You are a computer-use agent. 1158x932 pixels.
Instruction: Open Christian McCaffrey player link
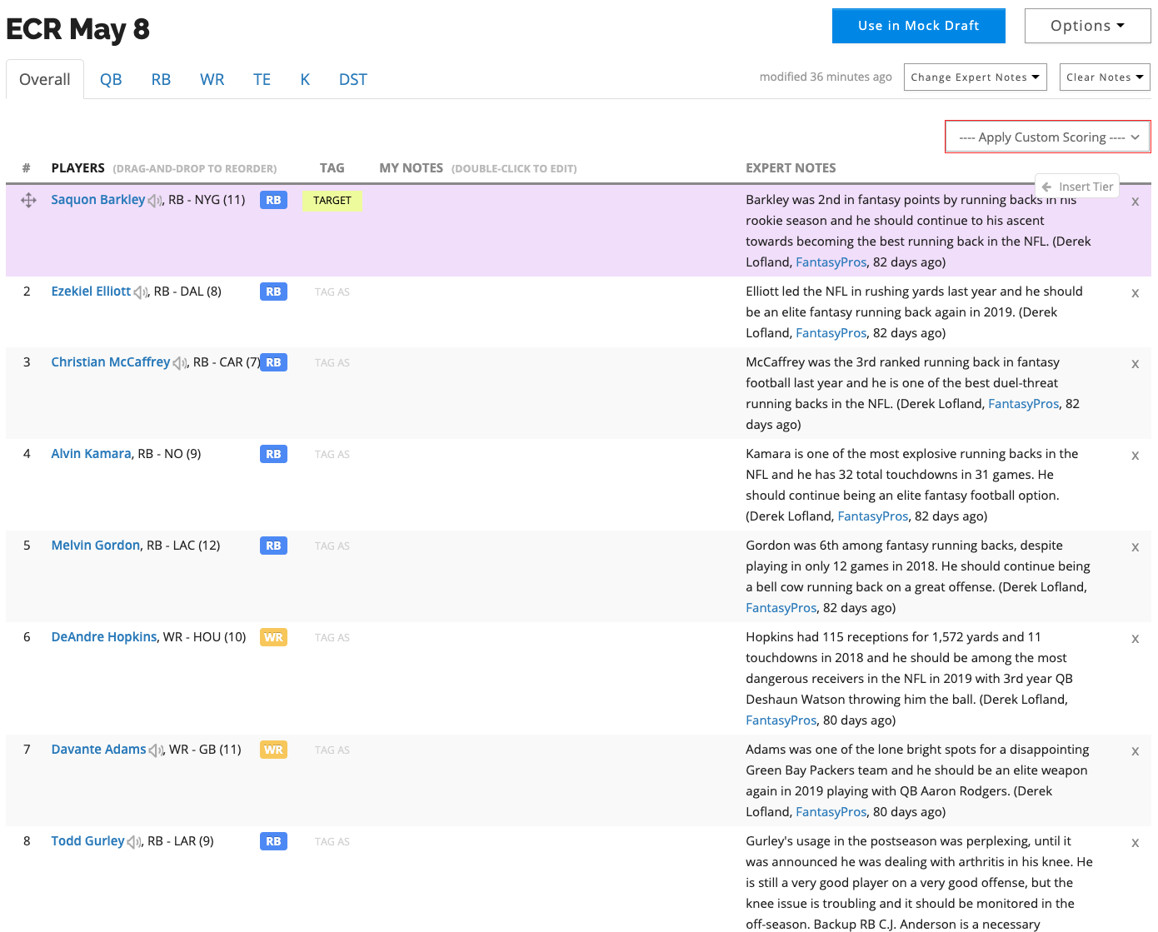[111, 362]
